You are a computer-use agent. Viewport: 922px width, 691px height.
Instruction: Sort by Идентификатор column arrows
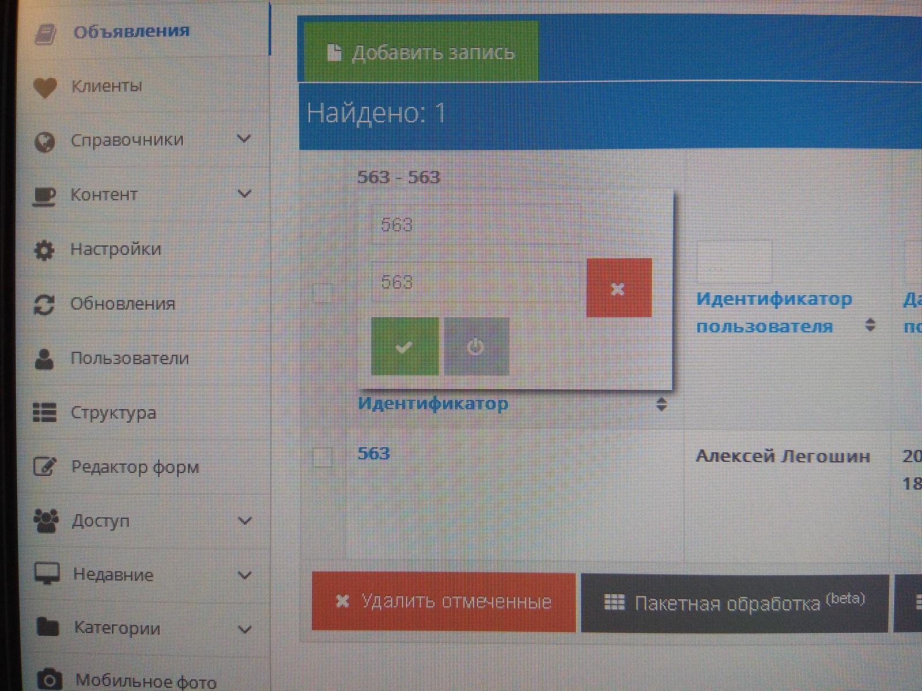(x=662, y=404)
